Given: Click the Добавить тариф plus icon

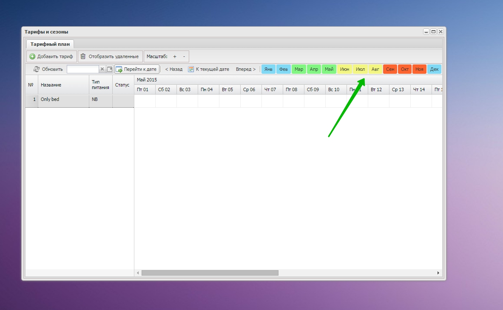Looking at the screenshot, I should click(x=32, y=56).
